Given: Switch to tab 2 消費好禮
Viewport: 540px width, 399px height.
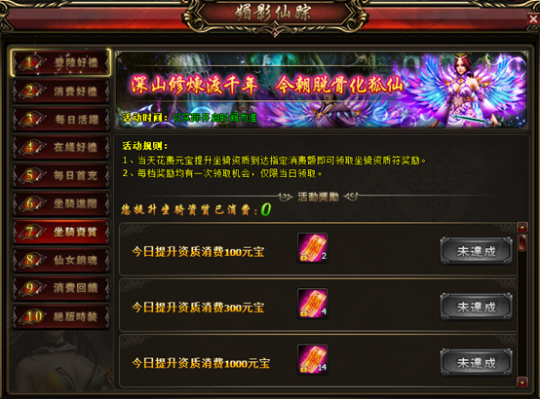Looking at the screenshot, I should click(61, 91).
